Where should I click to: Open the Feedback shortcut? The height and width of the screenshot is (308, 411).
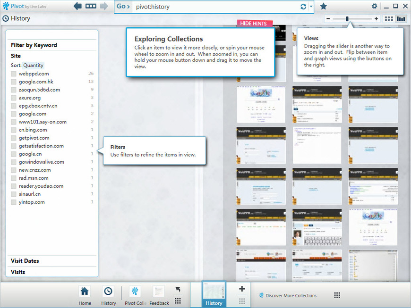[159, 295]
